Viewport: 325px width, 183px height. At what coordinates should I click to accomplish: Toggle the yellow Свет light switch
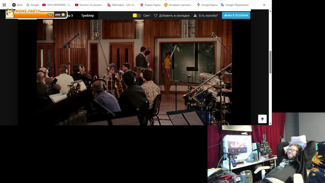pos(137,16)
